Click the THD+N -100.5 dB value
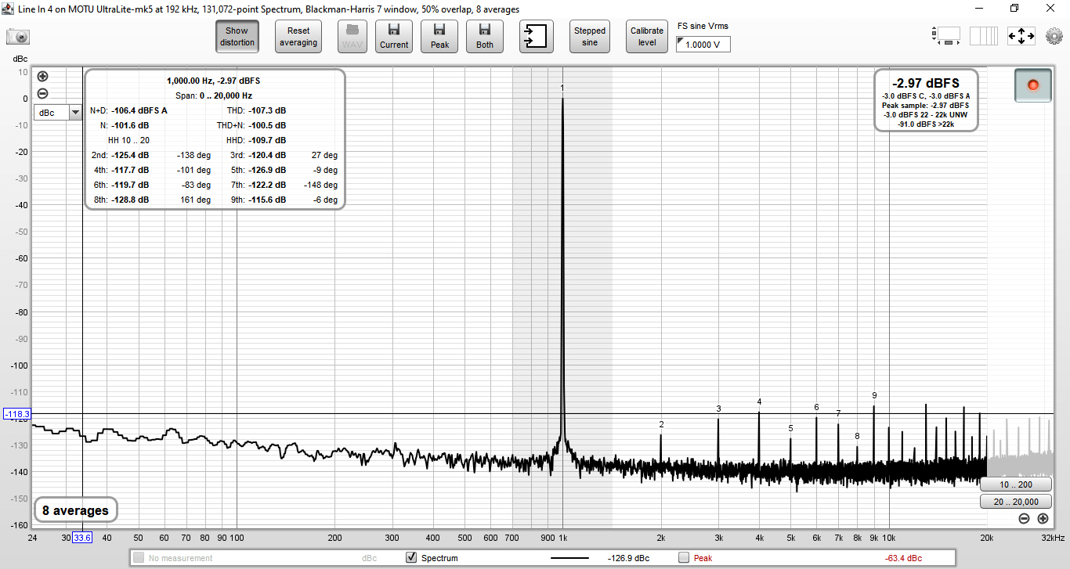The width and height of the screenshot is (1070, 569). (x=267, y=125)
